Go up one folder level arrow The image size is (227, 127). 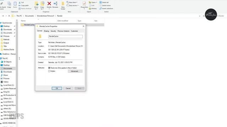coord(9,16)
